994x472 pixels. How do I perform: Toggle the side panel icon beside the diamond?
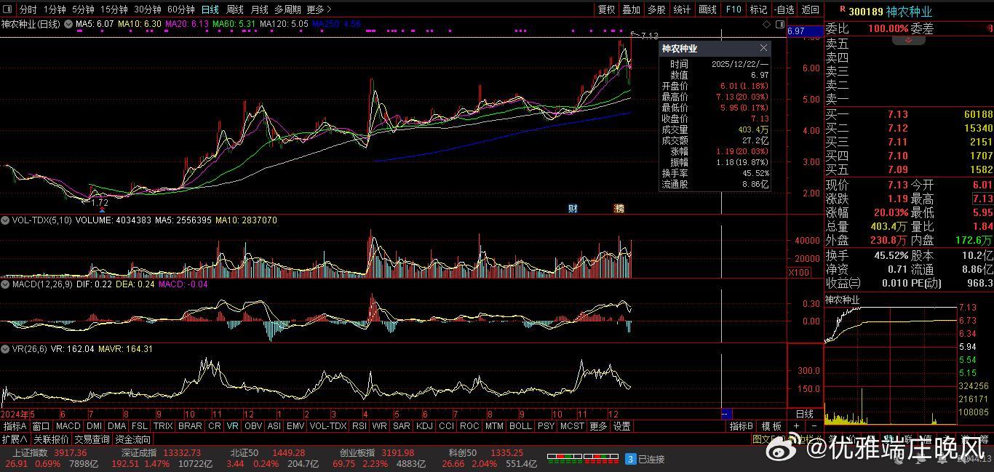coord(780,24)
